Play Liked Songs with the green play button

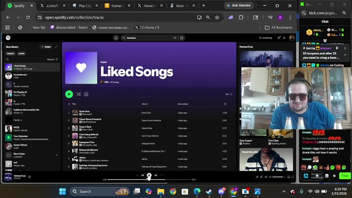pyautogui.click(x=69, y=94)
